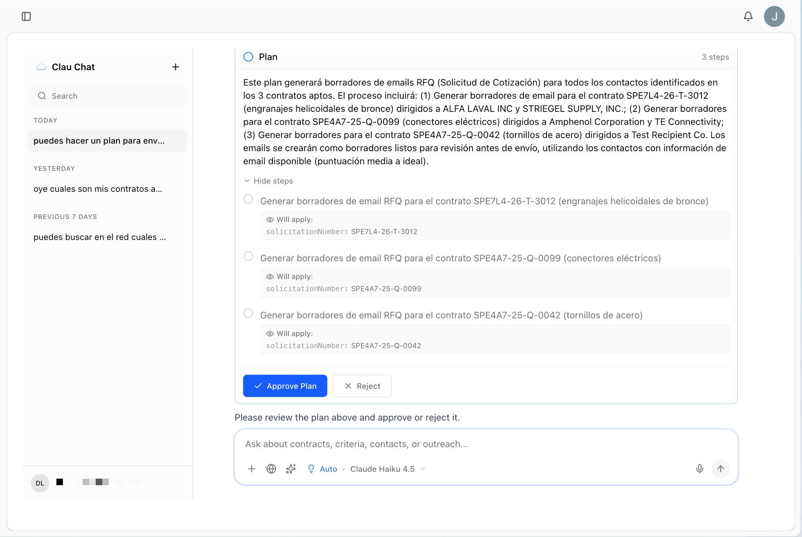Open notifications bell
Screen dimensions: 802x537
click(x=748, y=16)
